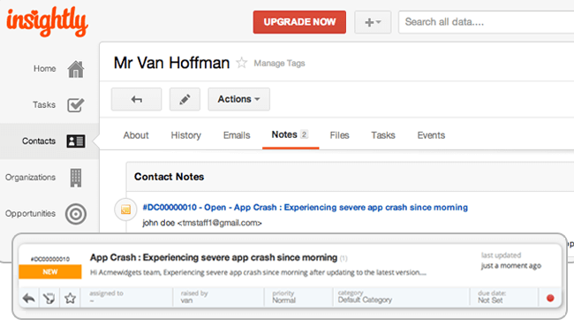Click priority Normal field

point(298,297)
